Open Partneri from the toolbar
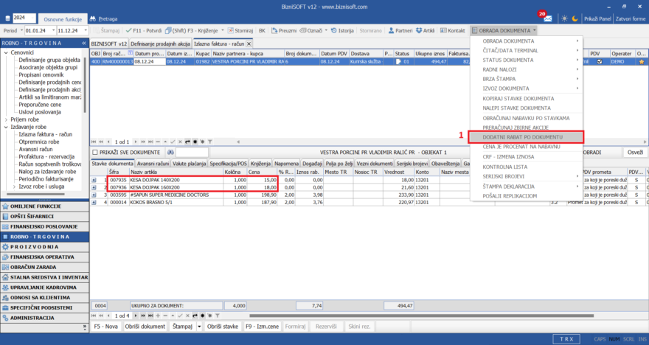Viewport: 649px width, 345px height. [400, 31]
